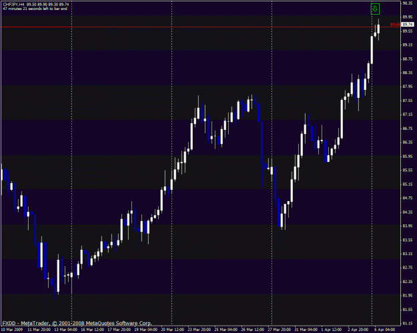Click the '13 Mar 04:00' time label

click(x=66, y=330)
